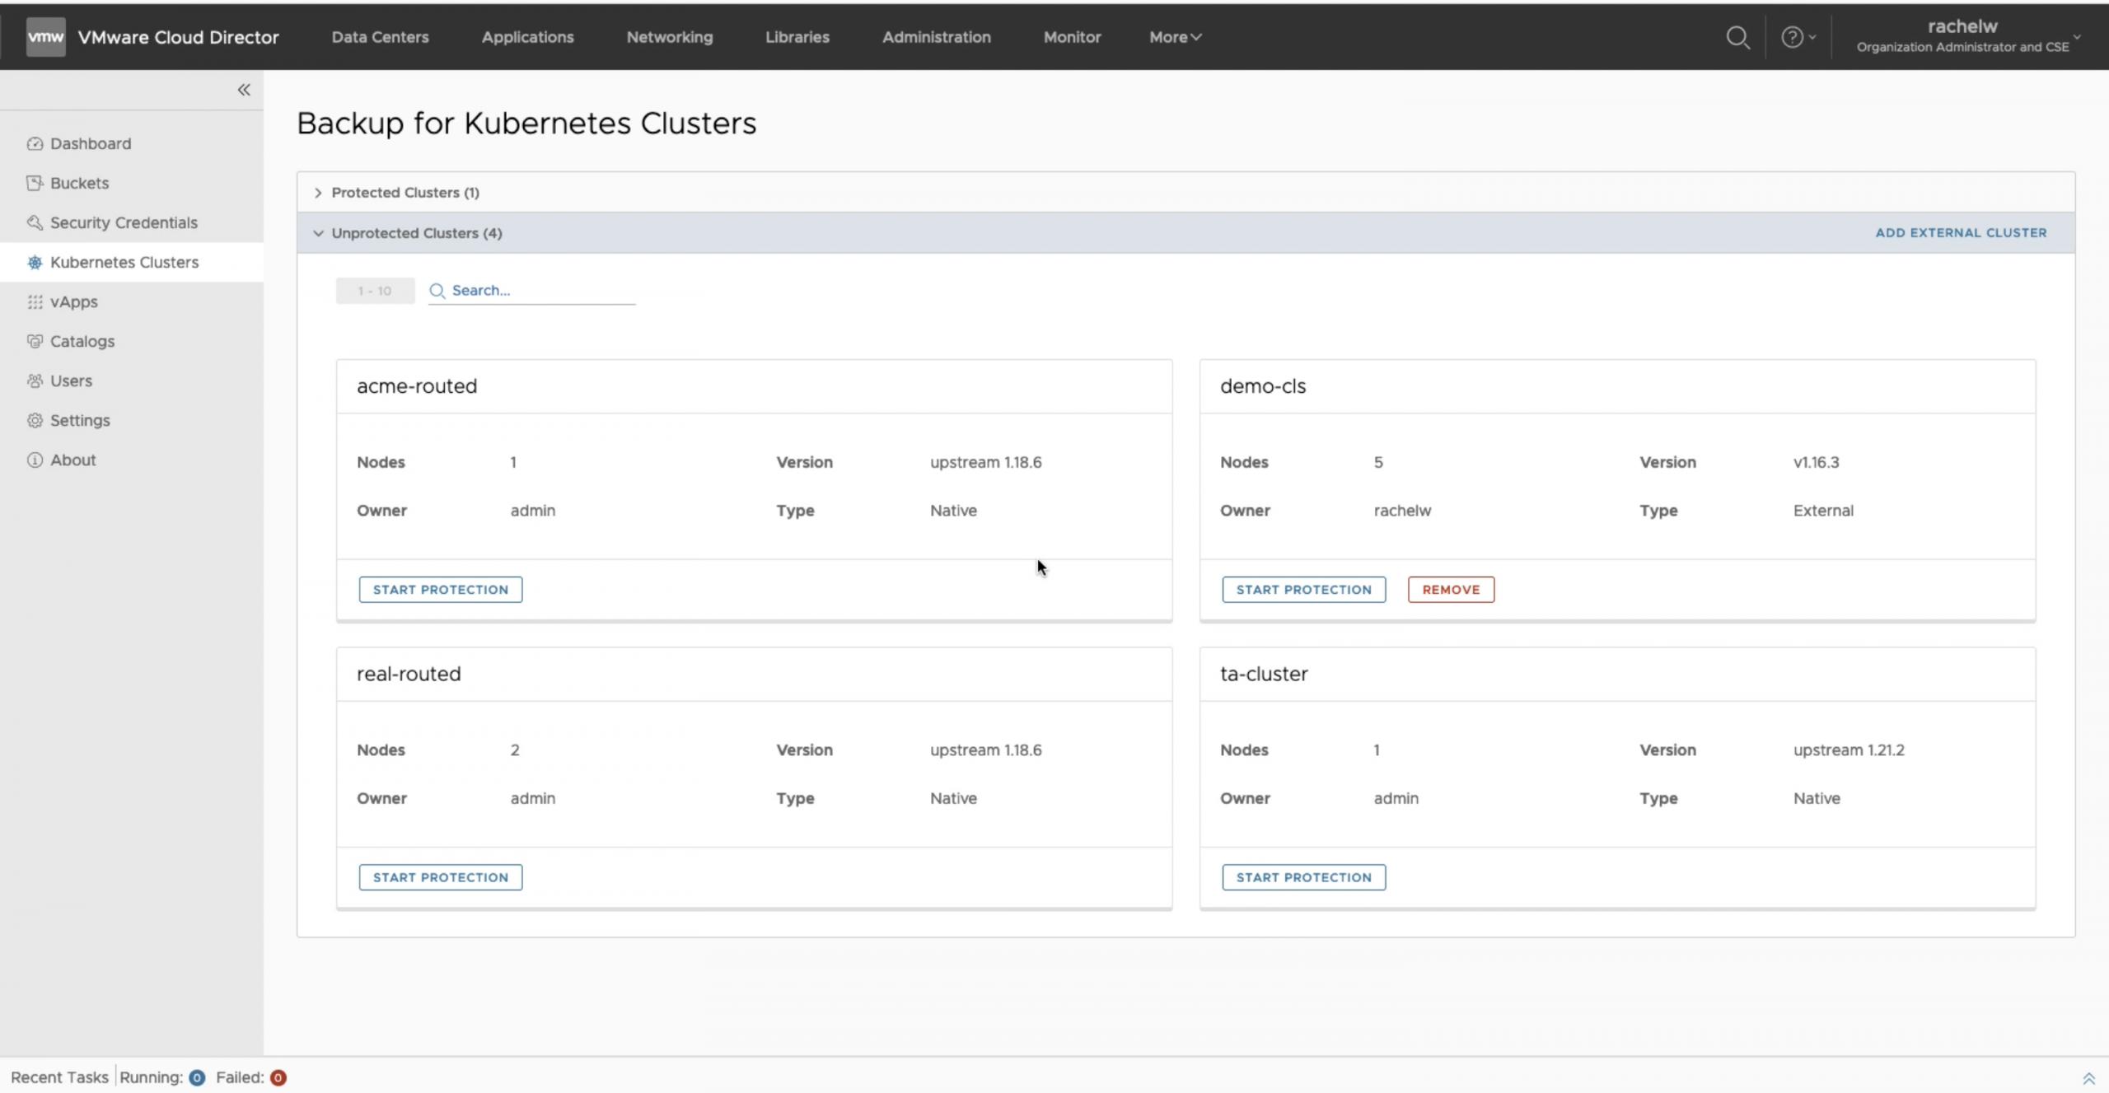Remove the demo-cls cluster
2109x1093 pixels.
pos(1450,590)
